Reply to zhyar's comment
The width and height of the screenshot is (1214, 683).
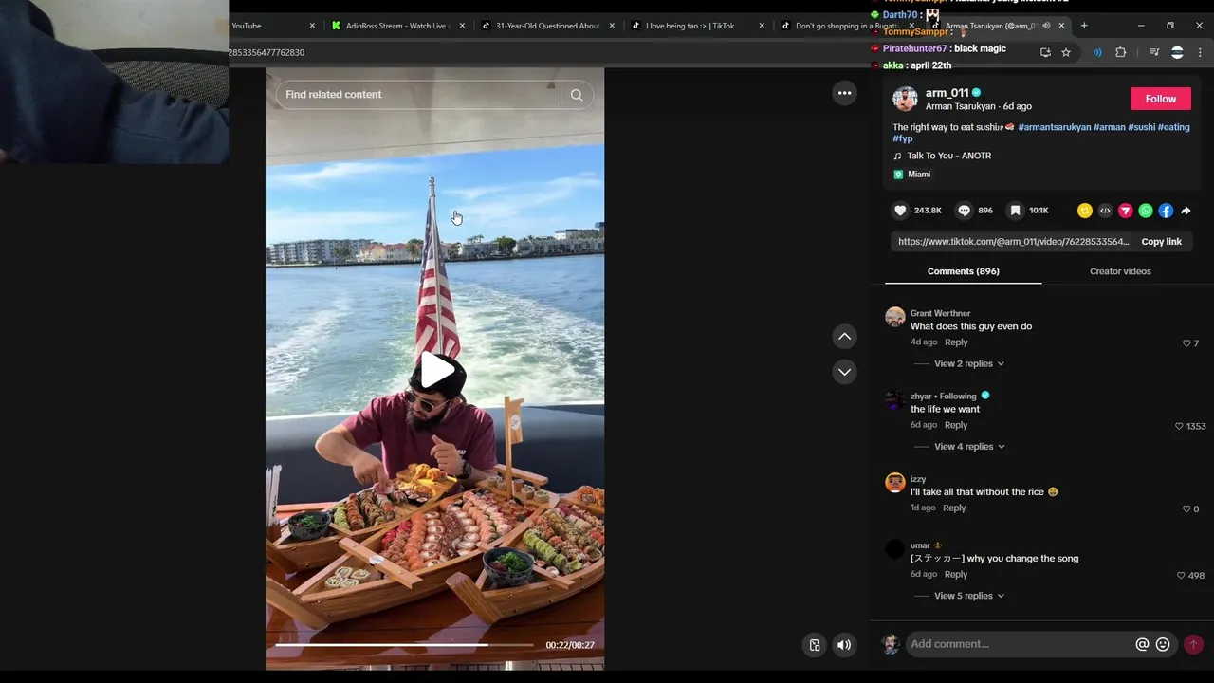(956, 425)
